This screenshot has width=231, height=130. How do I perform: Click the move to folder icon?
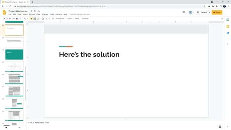click(35, 11)
